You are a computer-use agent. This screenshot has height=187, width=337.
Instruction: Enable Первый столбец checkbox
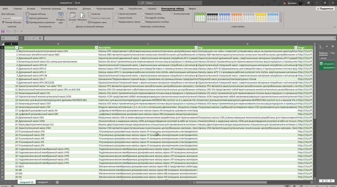(x=143, y=14)
